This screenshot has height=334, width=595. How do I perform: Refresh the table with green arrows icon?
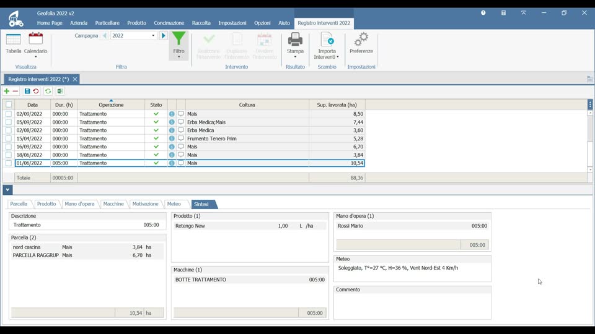click(48, 91)
